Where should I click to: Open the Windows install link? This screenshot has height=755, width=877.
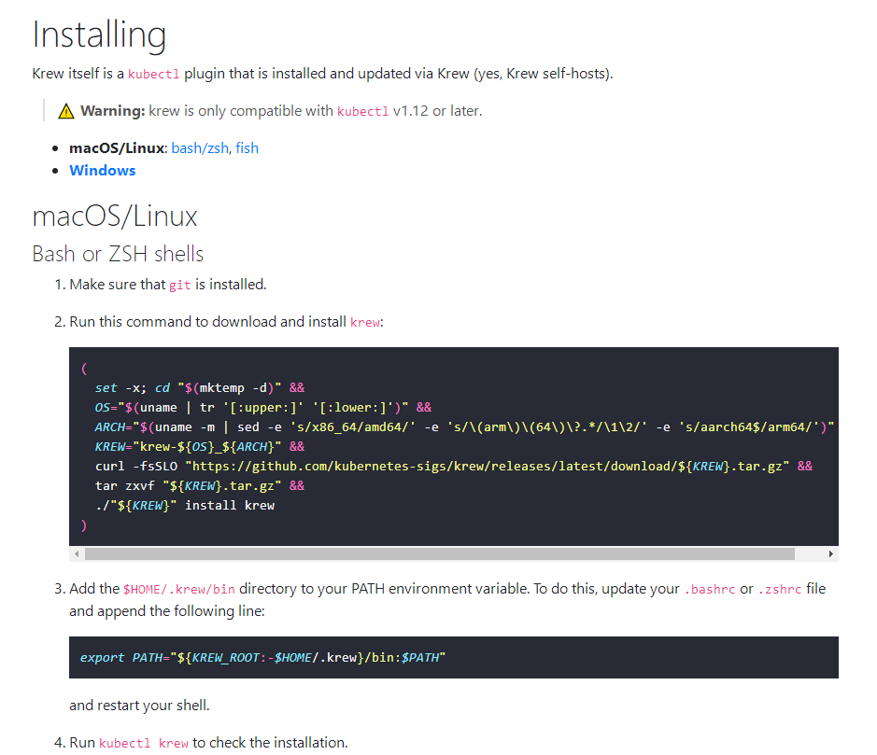pyautogui.click(x=103, y=171)
